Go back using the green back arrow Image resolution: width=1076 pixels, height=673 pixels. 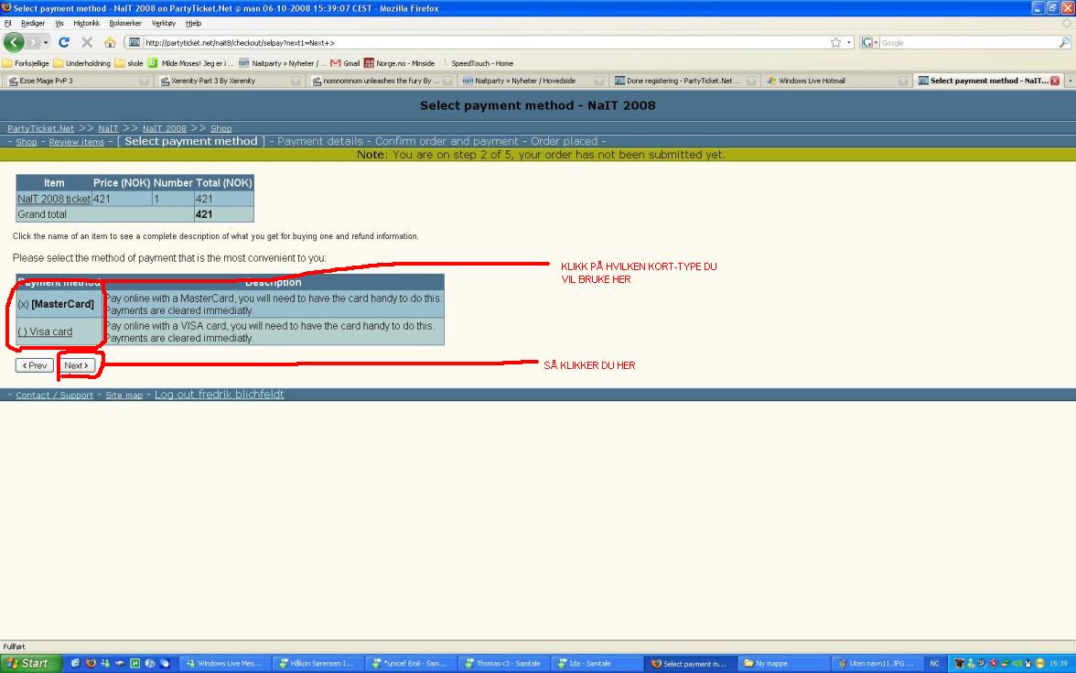point(14,42)
